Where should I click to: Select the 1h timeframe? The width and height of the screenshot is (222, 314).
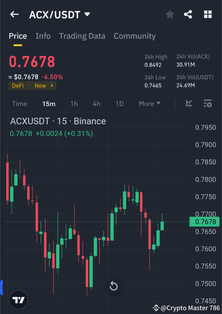point(74,103)
